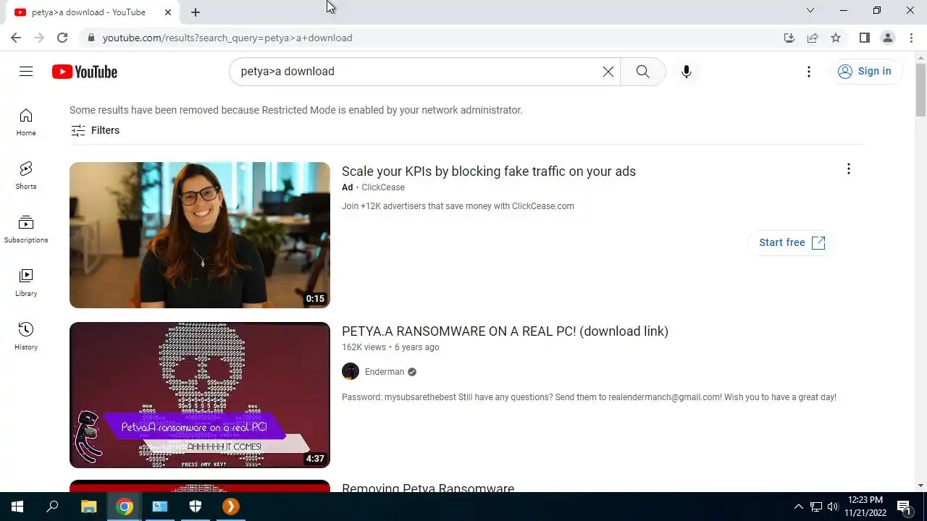This screenshot has width=927, height=521.
Task: Click the Chrome taskbar icon
Action: [125, 507]
